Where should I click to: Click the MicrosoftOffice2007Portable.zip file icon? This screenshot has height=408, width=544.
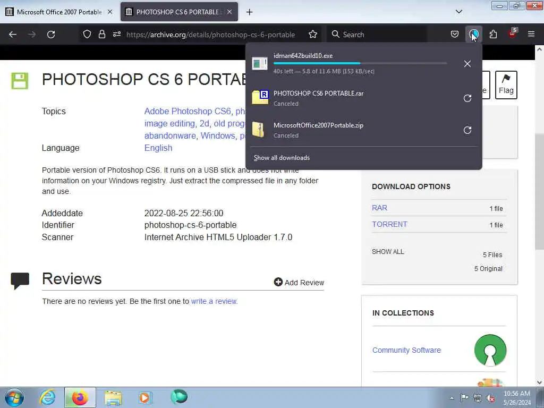coord(259,130)
